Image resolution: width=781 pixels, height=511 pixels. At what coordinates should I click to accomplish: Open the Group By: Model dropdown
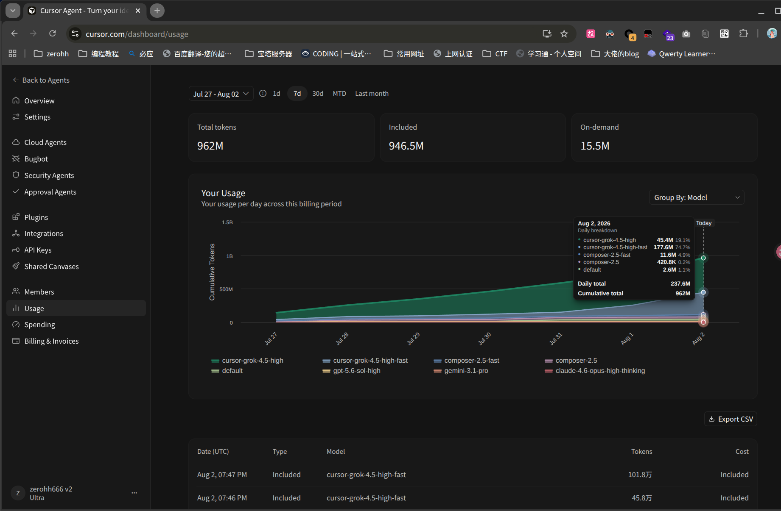(x=697, y=197)
